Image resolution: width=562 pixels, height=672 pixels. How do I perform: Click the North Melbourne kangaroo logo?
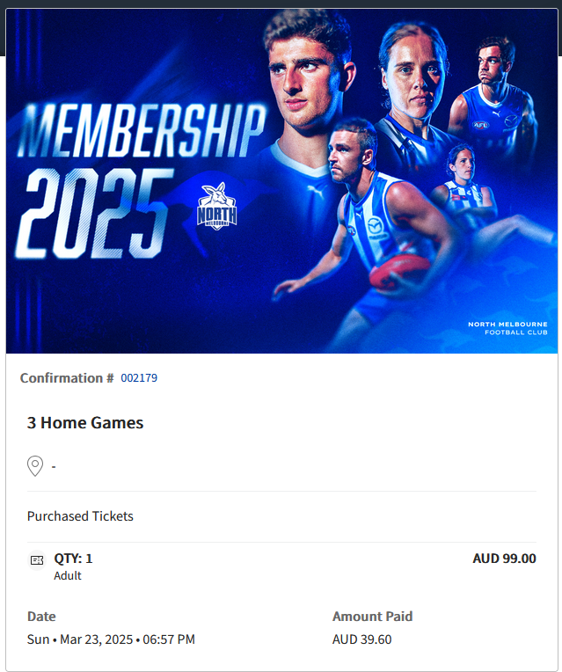tap(216, 207)
